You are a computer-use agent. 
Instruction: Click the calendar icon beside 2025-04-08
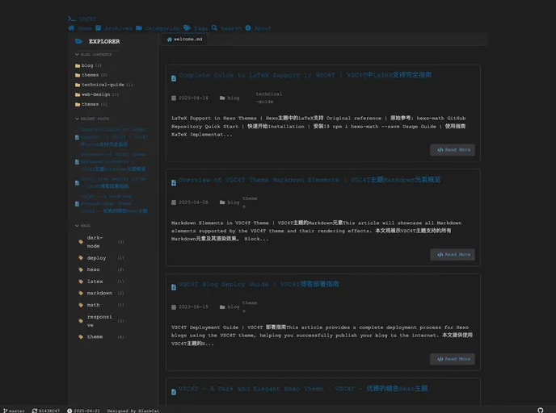point(174,202)
